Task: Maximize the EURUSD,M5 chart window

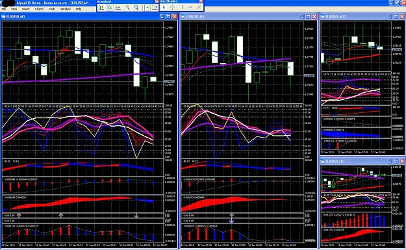Action: pyautogui.click(x=308, y=17)
